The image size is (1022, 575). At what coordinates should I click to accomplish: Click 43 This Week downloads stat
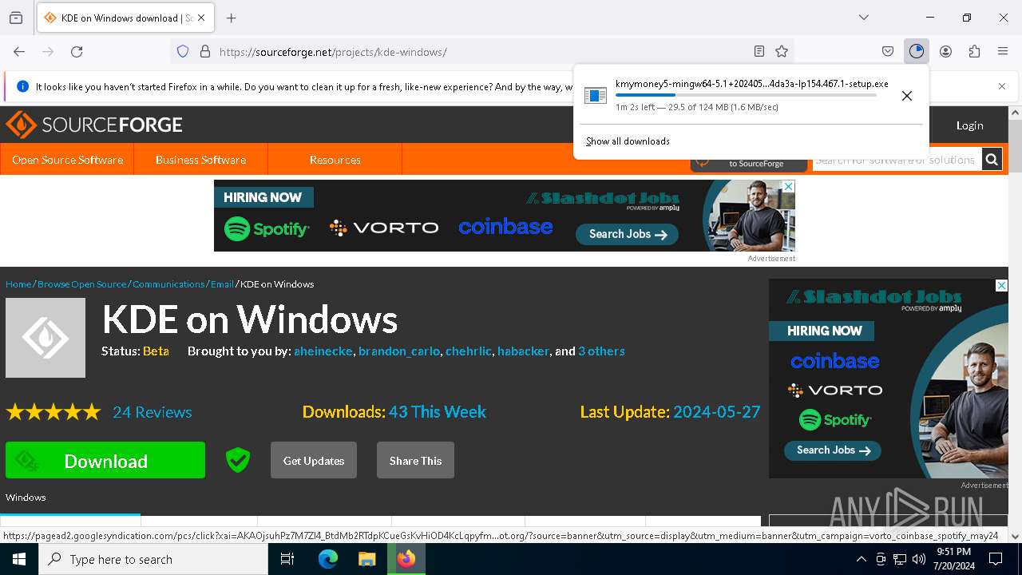pyautogui.click(x=438, y=412)
